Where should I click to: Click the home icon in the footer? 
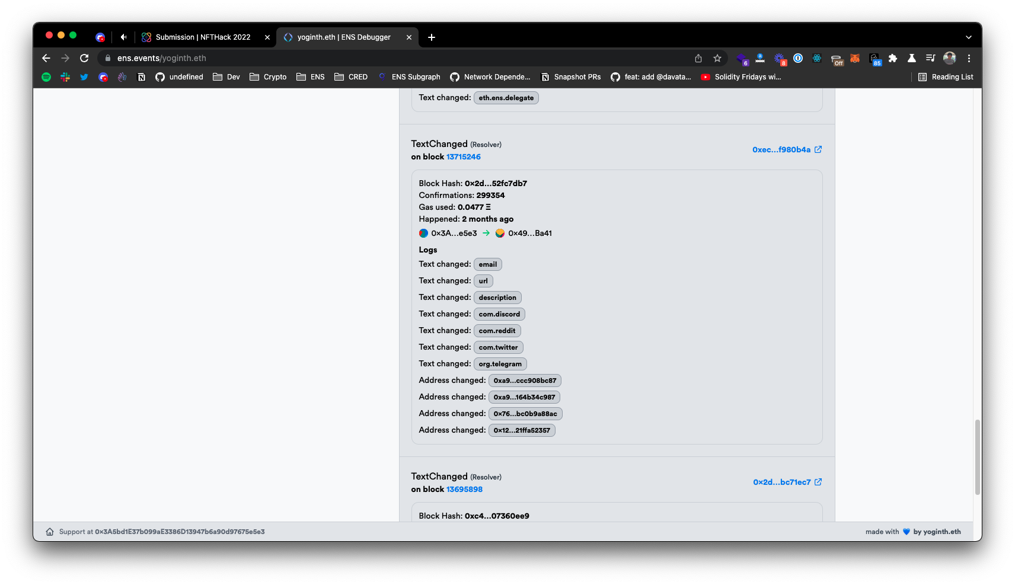coord(50,532)
